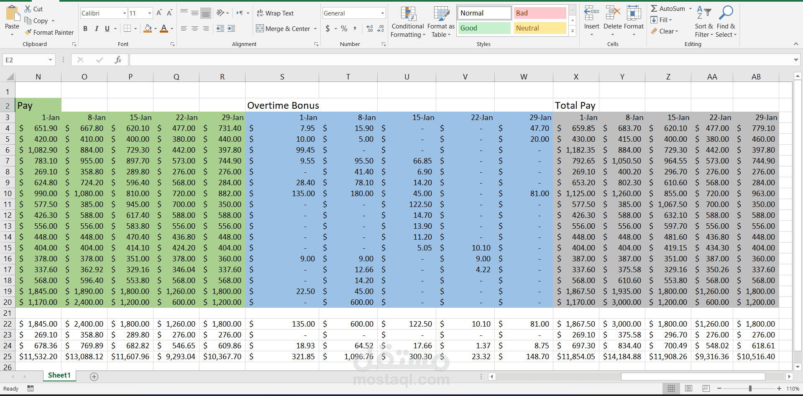Activate the Format Painter brush

tap(28, 32)
